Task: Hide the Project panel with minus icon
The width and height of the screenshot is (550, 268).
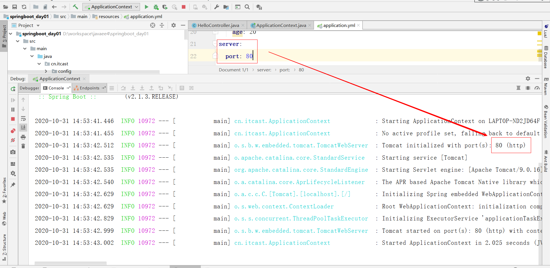Action: (x=183, y=25)
